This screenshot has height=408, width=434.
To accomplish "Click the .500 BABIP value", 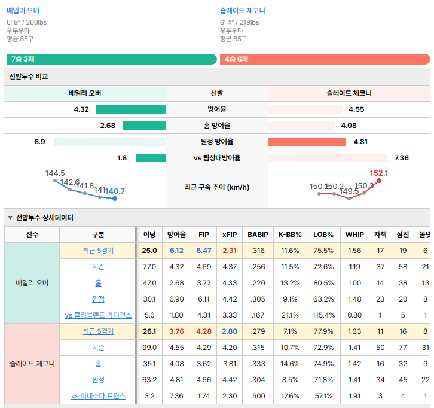I will [258, 396].
